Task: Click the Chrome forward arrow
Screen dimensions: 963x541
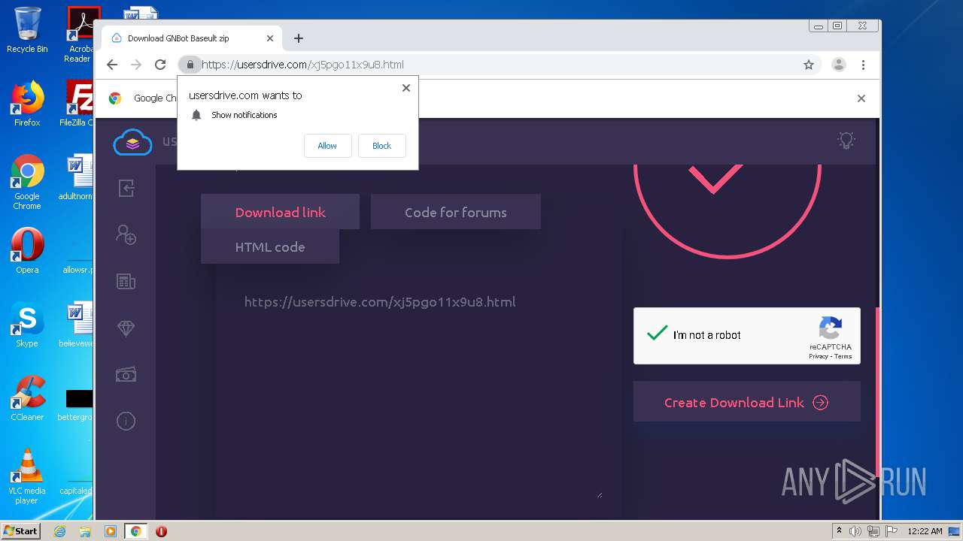Action: click(x=136, y=65)
